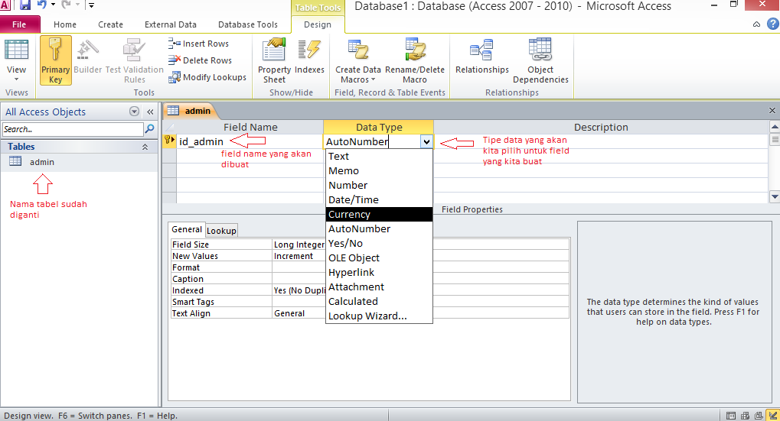Click the Rename/Delete Macro icon
Image resolution: width=780 pixels, height=421 pixels.
[415, 61]
